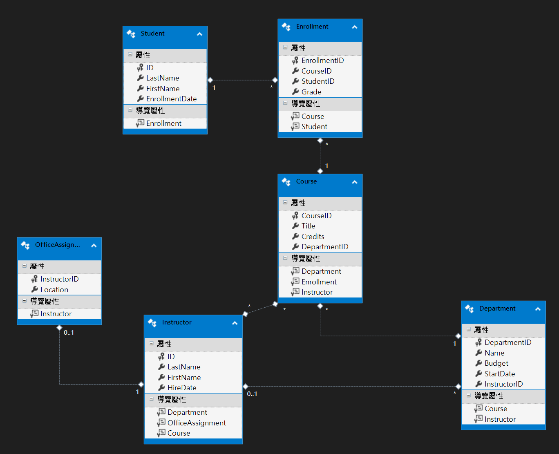
Task: Click the Enrollment entity header icon
Action: click(286, 27)
